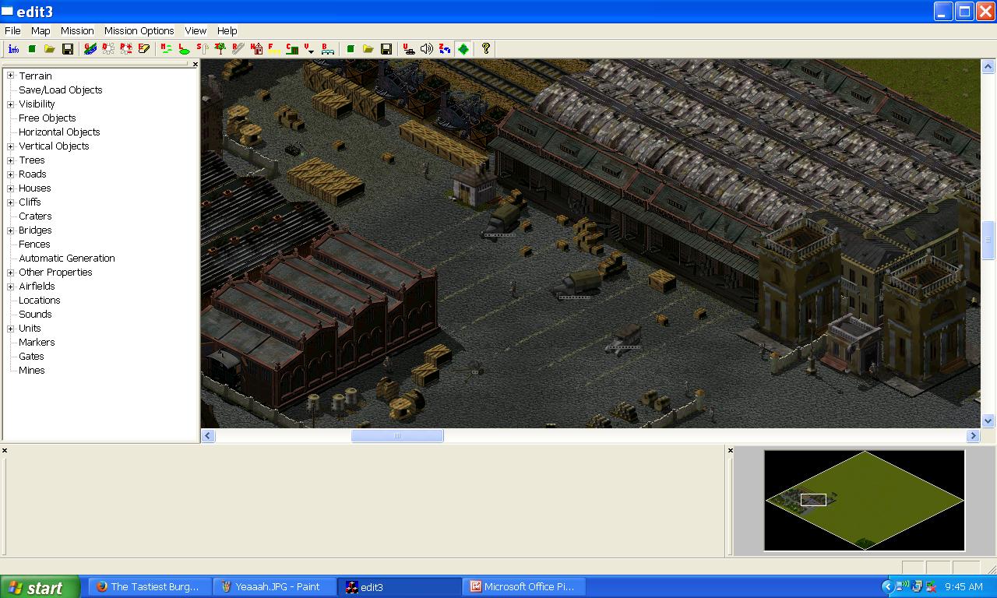Open the View menu
The width and height of the screenshot is (997, 598).
(196, 30)
